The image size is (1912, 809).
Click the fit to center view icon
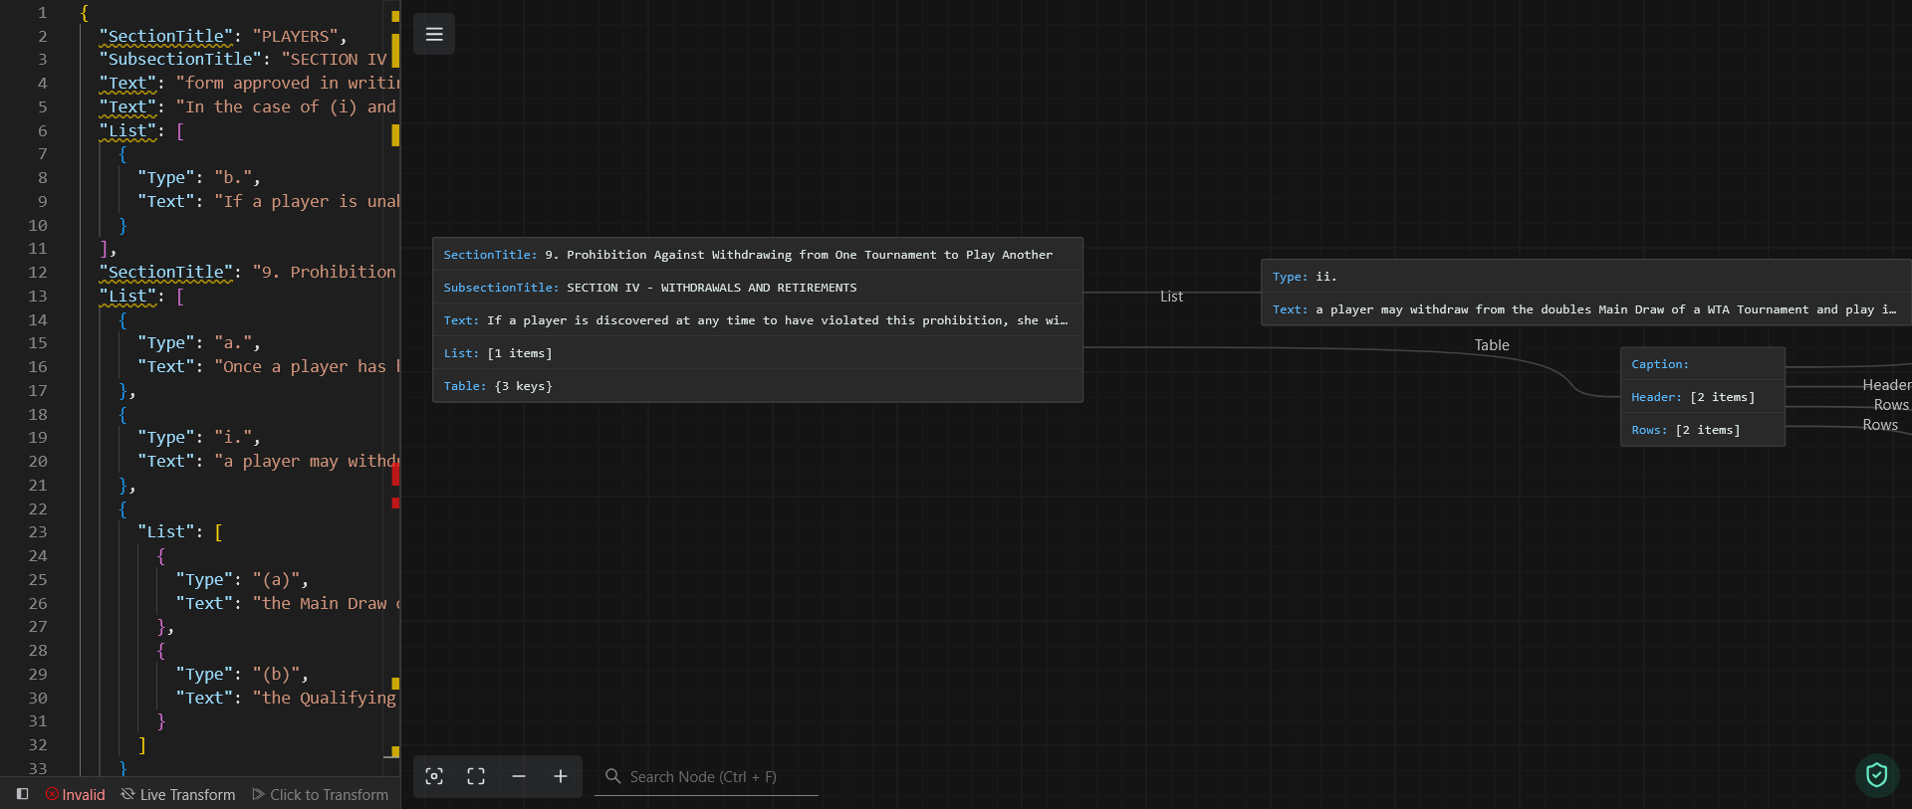click(476, 776)
